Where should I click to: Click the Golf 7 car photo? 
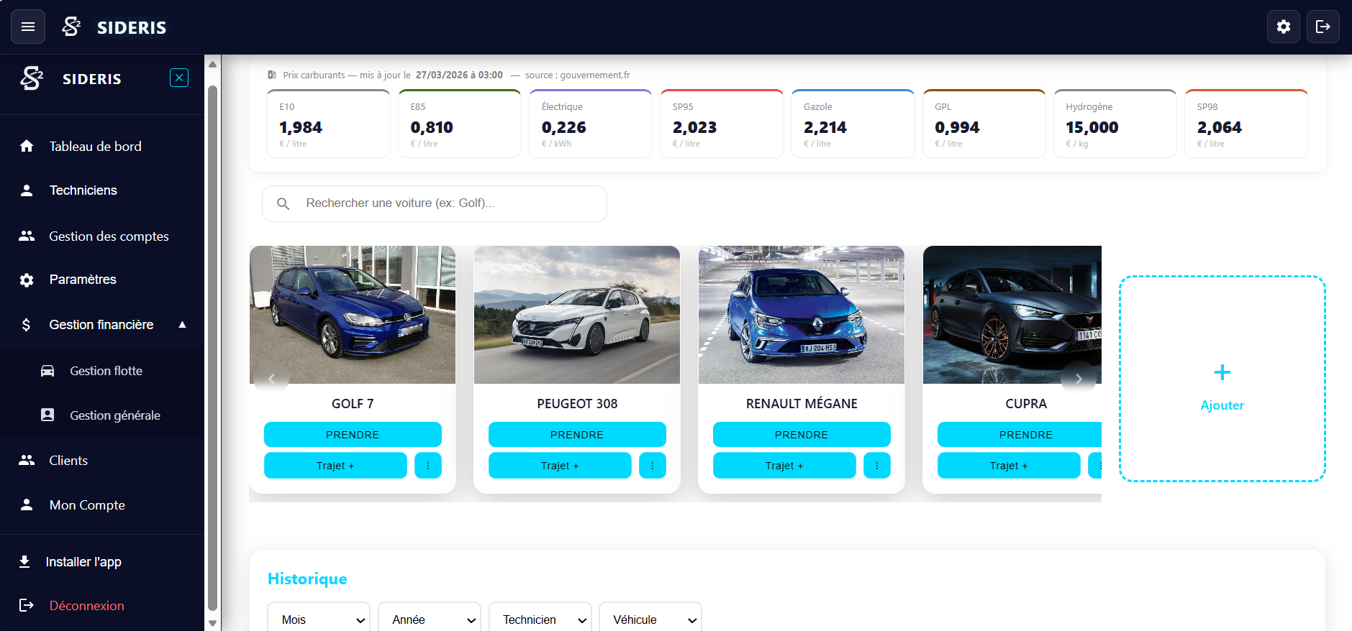(x=353, y=315)
